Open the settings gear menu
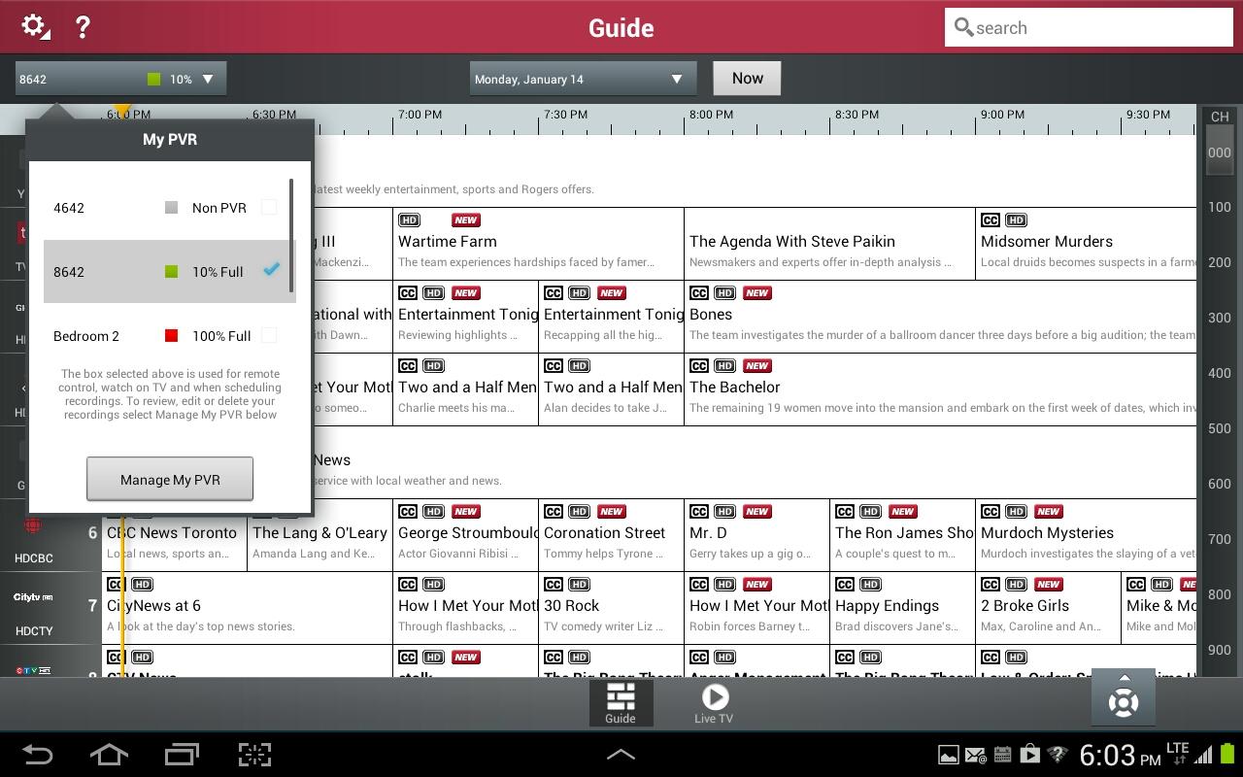1243x777 pixels. (36, 26)
